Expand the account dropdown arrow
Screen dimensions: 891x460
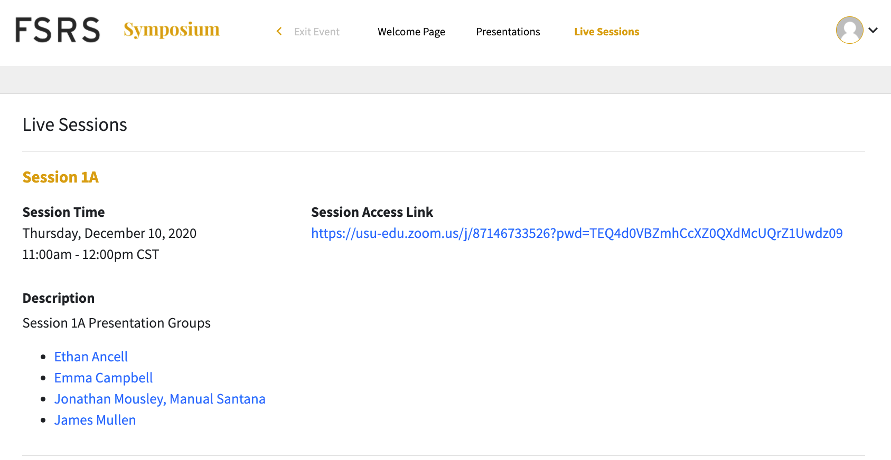coord(873,31)
